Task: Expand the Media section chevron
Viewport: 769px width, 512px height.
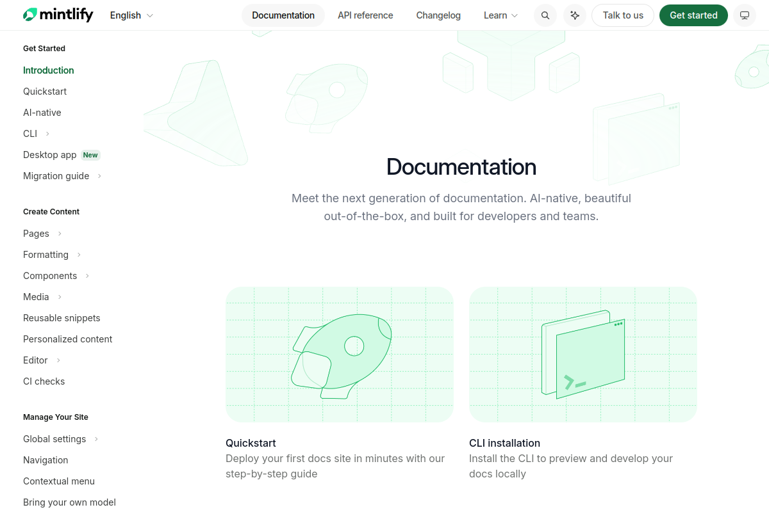Action: point(60,297)
